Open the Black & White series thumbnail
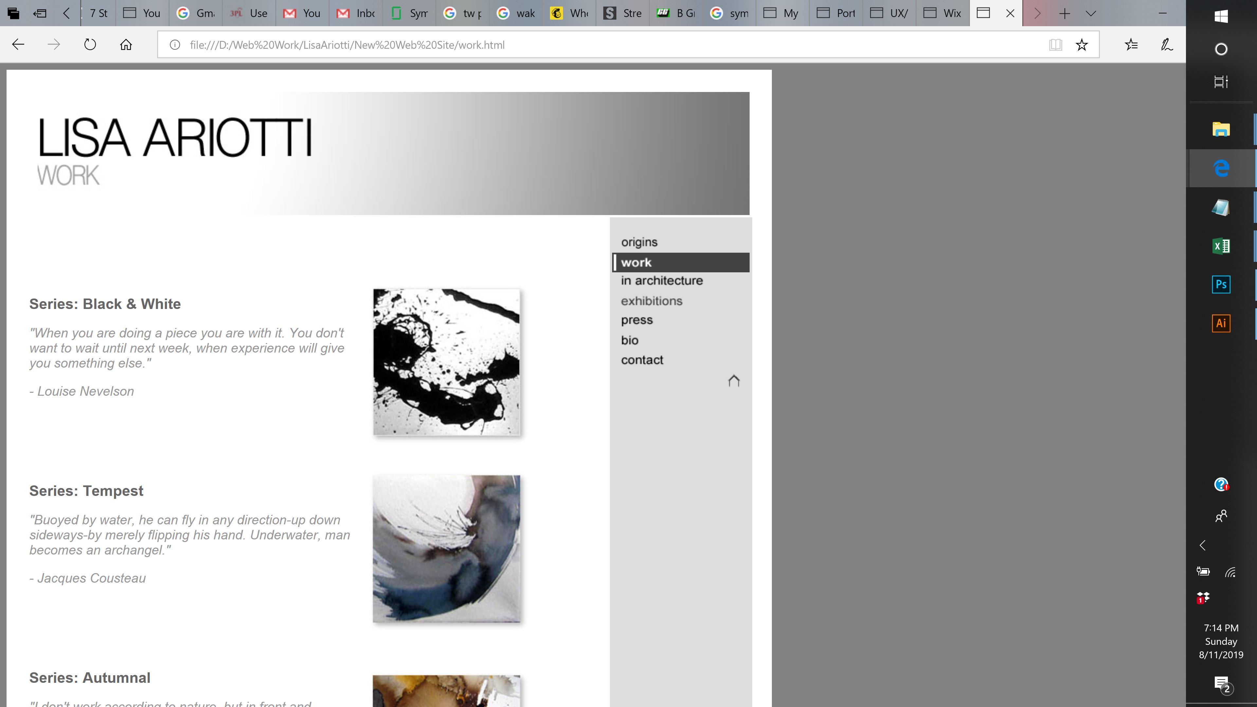 (446, 362)
